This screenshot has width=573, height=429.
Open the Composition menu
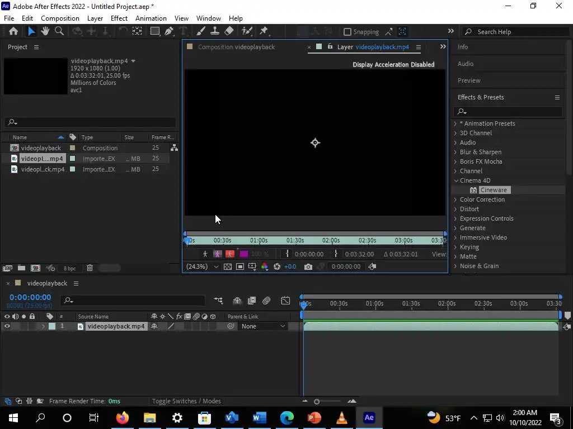pos(60,18)
